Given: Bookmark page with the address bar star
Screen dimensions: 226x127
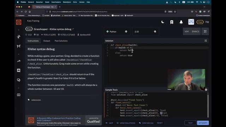Looking at the screenshot, I should pyautogui.click(x=175, y=12).
